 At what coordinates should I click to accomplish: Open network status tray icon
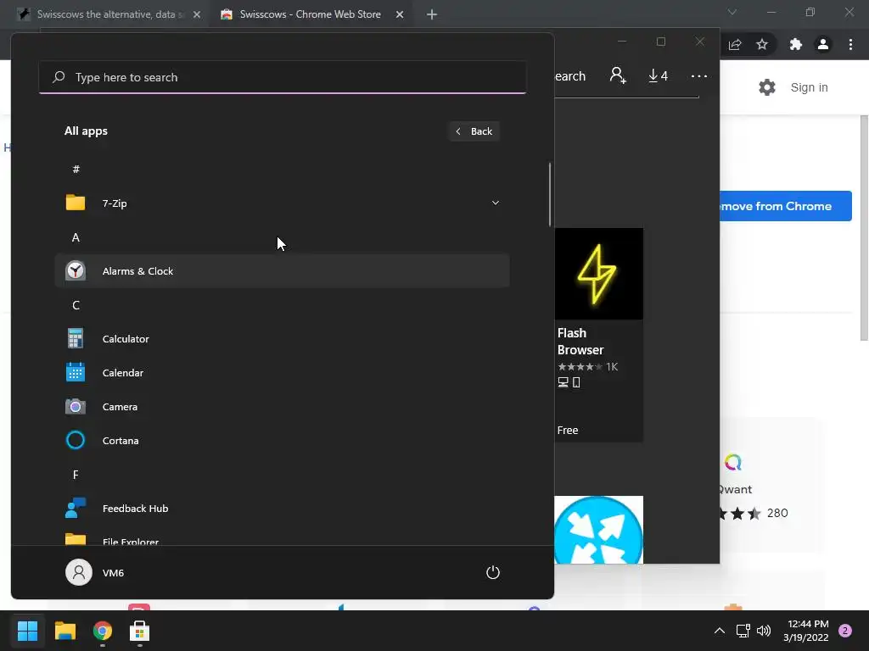[x=743, y=631]
